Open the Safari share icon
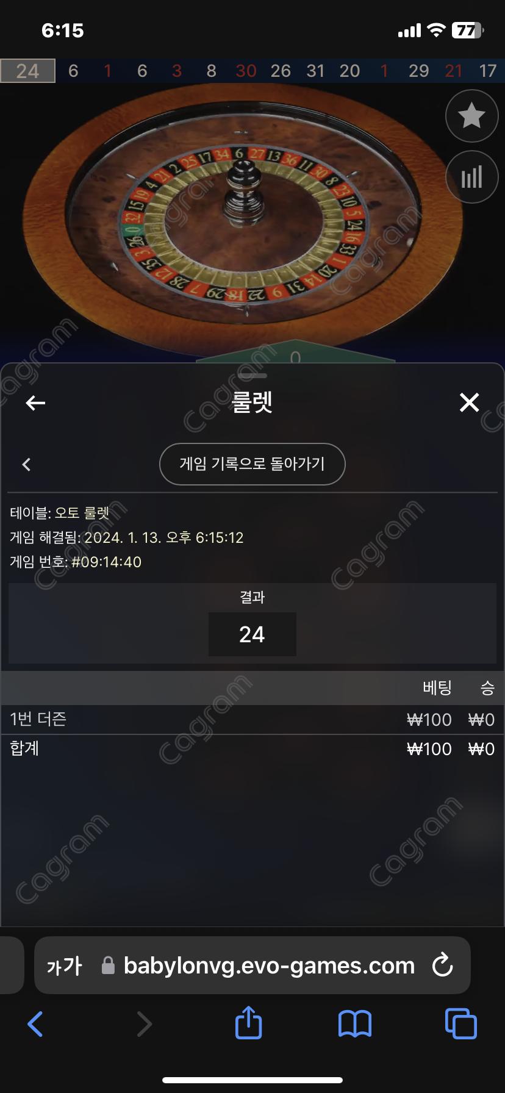505x1093 pixels. pos(248,1023)
